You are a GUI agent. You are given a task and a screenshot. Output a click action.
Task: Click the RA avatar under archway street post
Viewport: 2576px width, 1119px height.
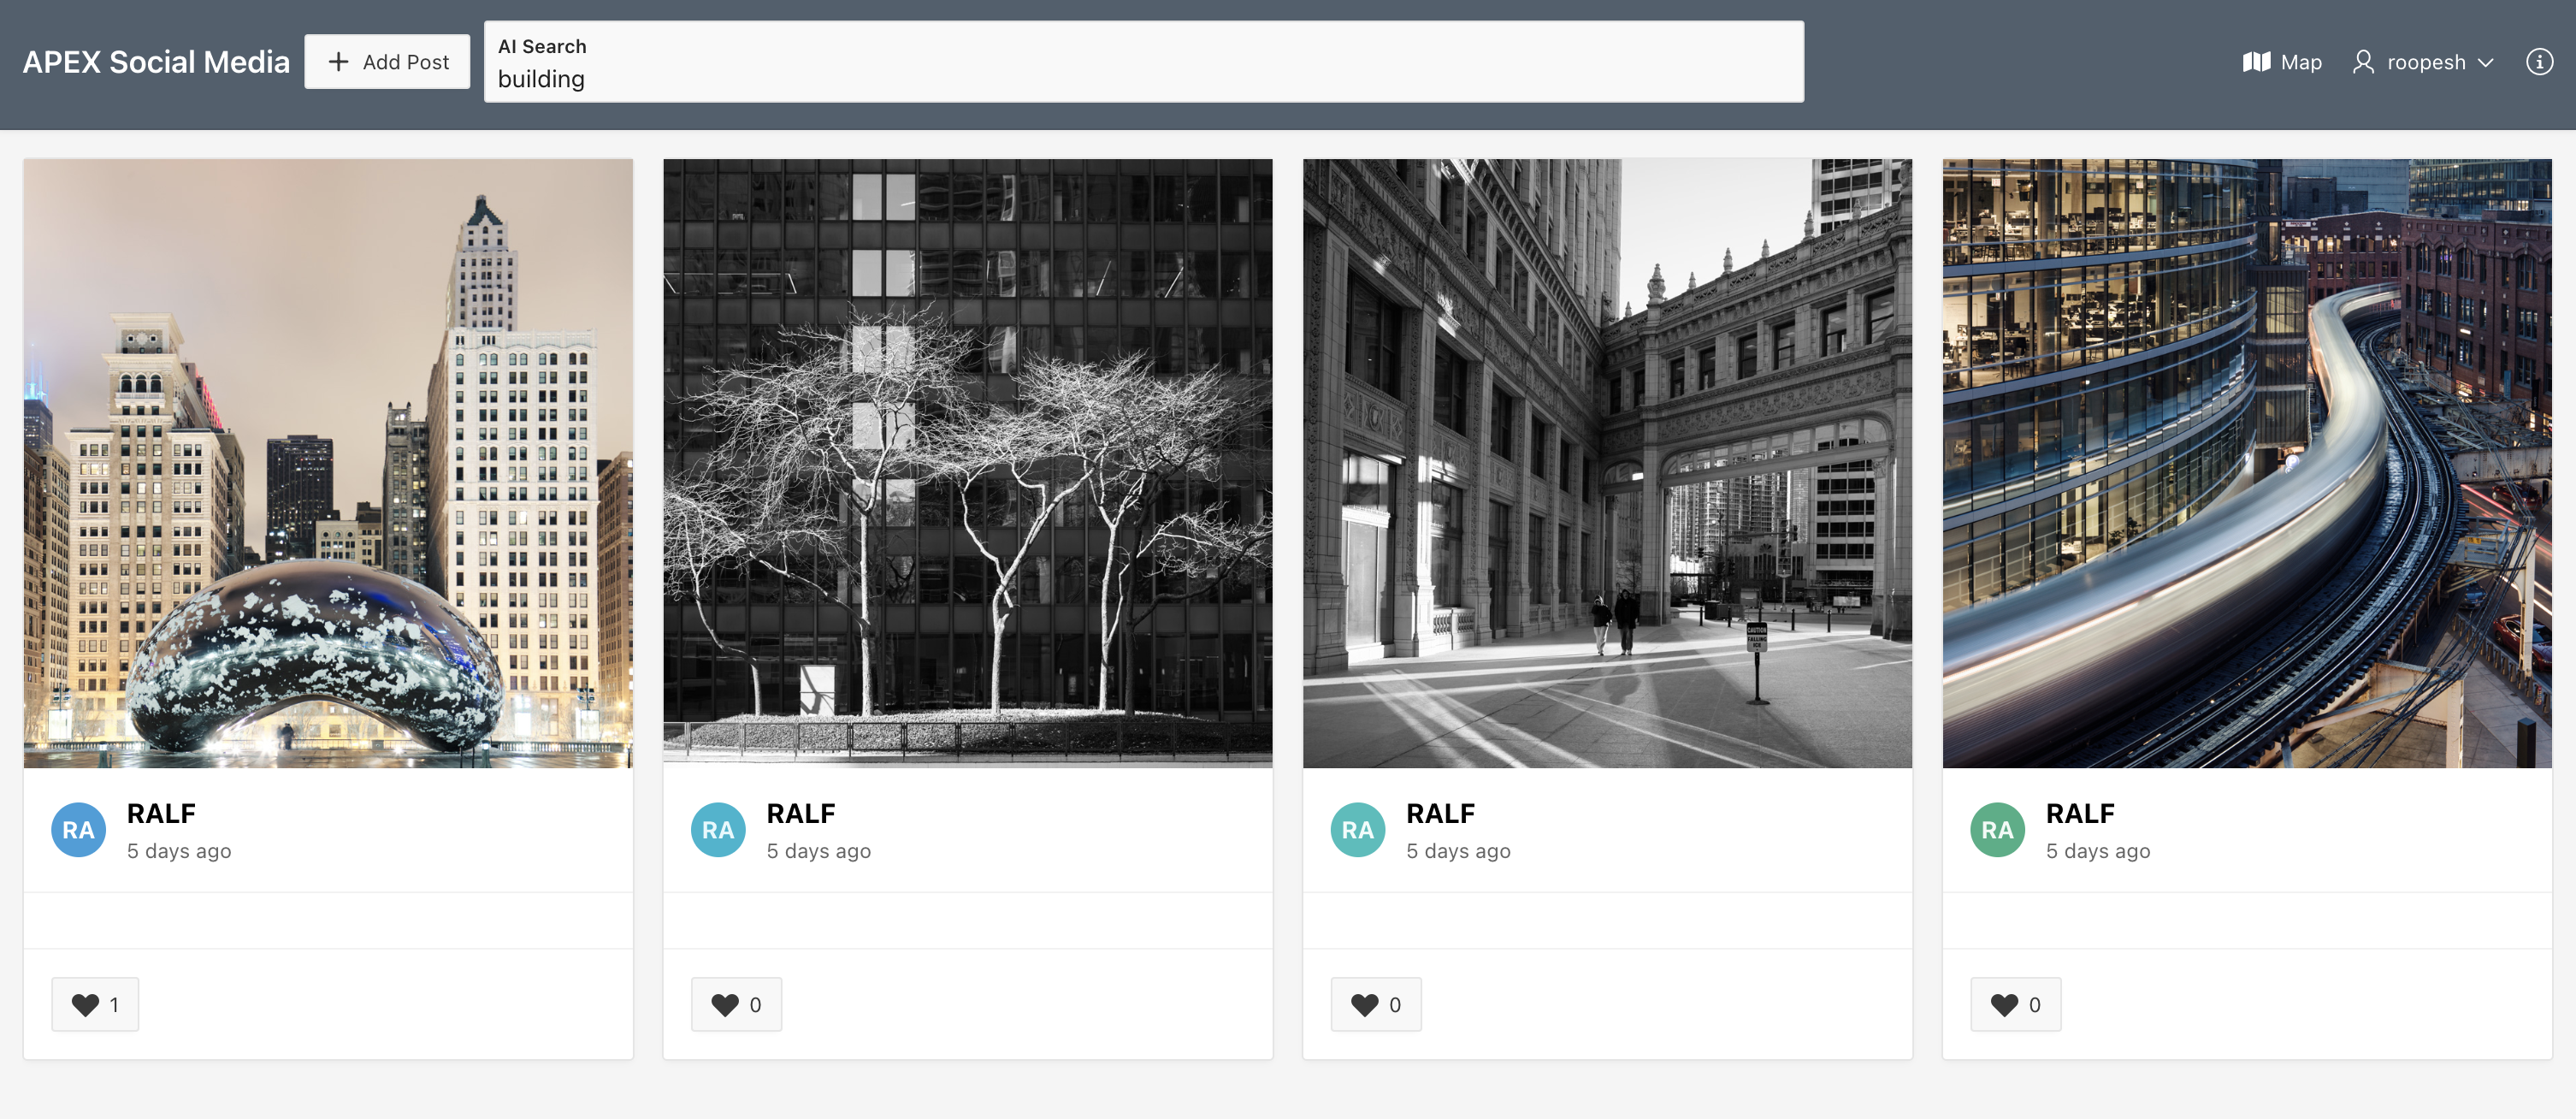click(x=1358, y=829)
